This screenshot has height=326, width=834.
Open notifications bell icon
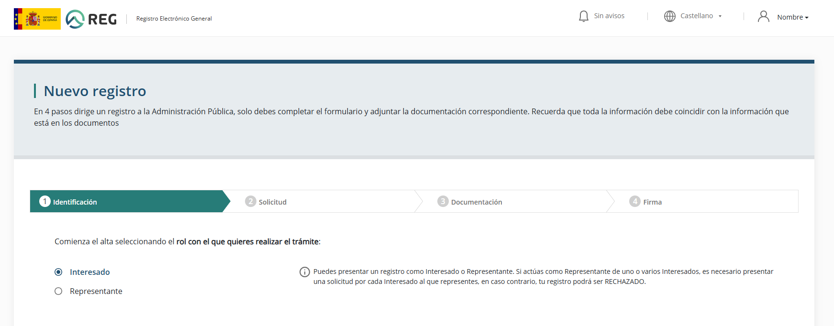pyautogui.click(x=583, y=16)
